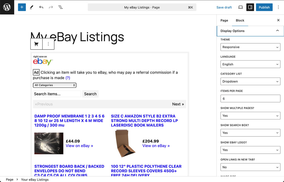Toggle the block inserter plus button
The width and height of the screenshot is (284, 182).
click(22, 7)
